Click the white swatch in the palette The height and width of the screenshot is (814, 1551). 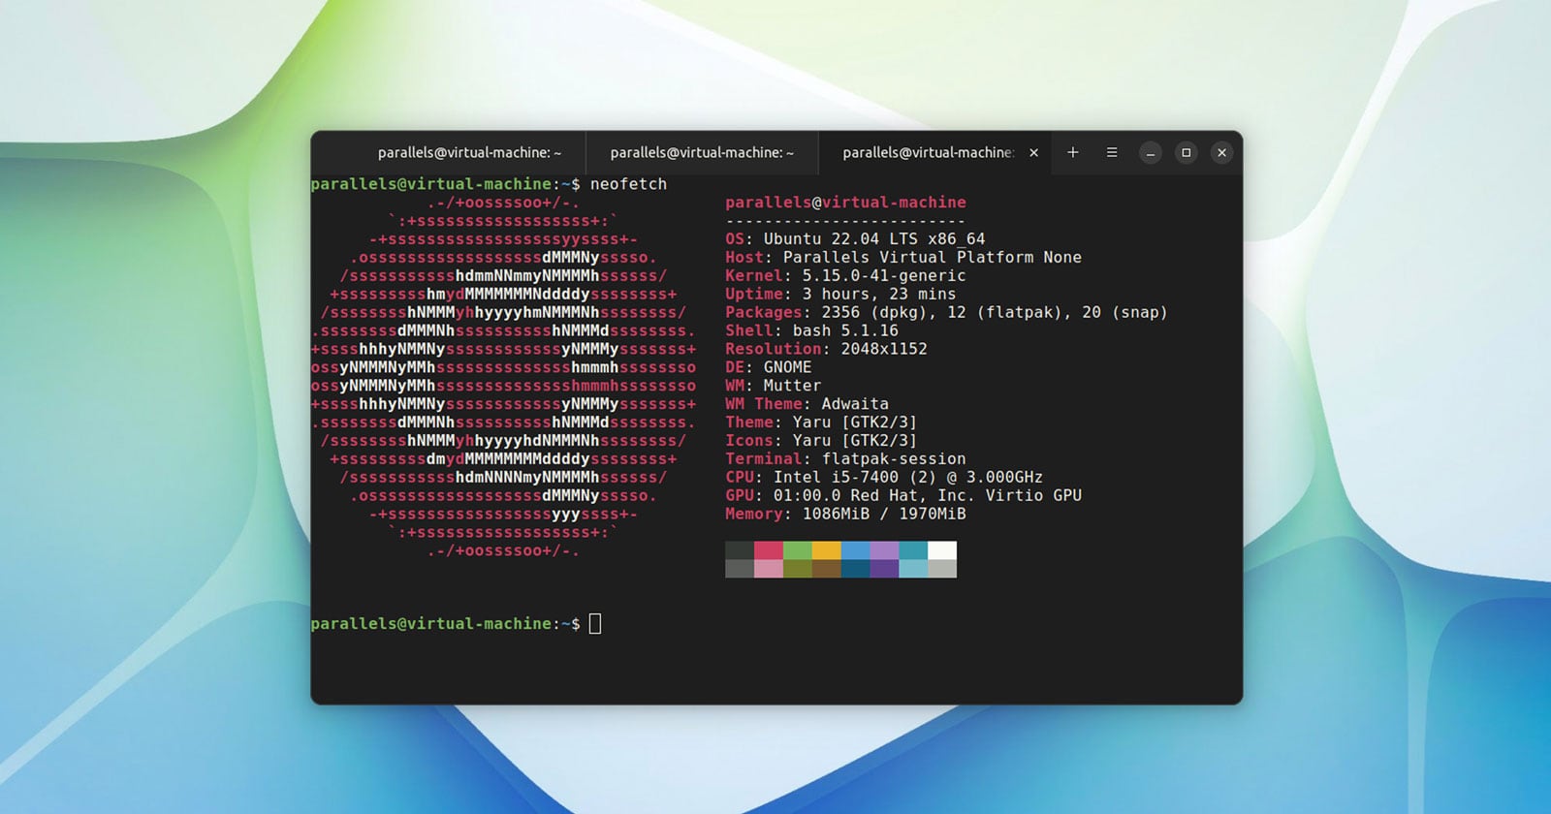pos(942,550)
